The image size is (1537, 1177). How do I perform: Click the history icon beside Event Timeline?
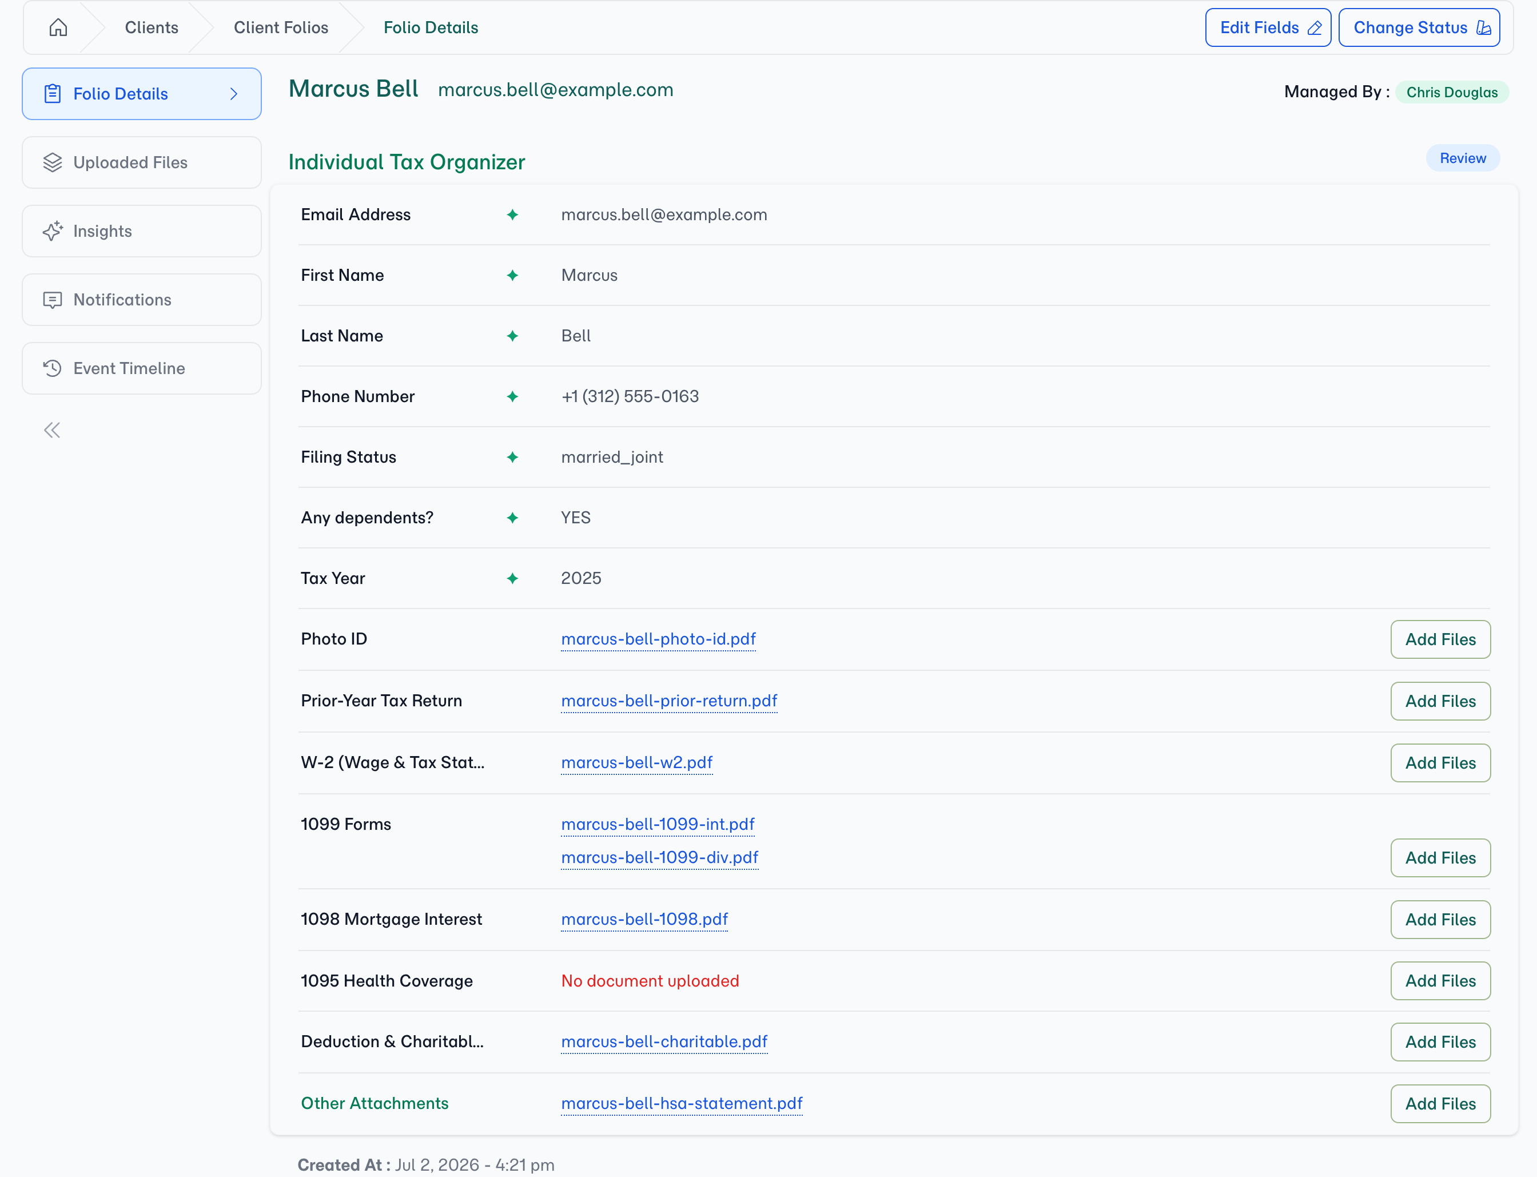pyautogui.click(x=53, y=368)
